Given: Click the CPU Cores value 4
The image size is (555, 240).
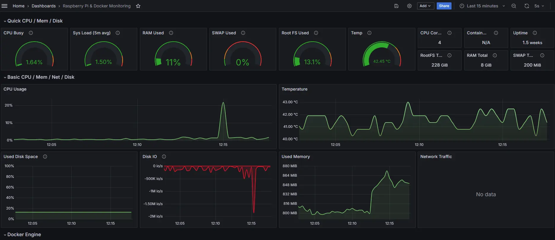Looking at the screenshot, I should click(439, 43).
